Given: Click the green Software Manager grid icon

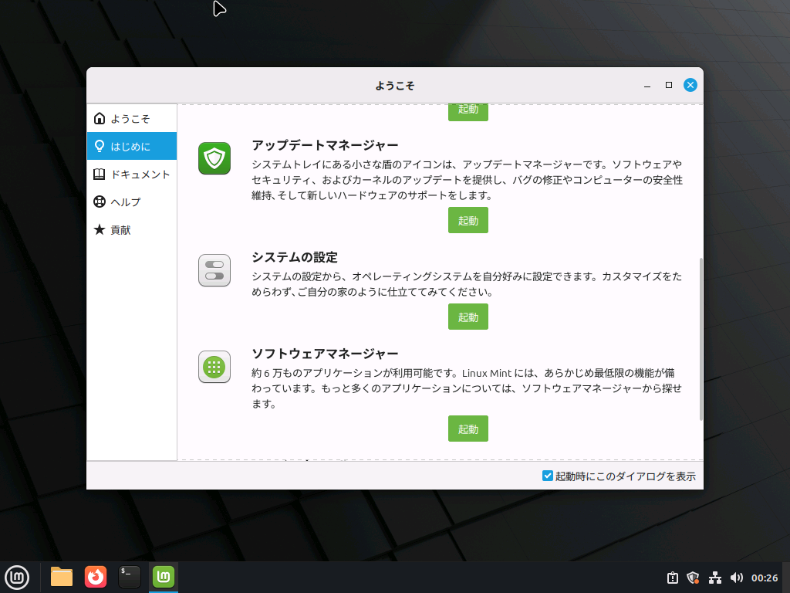Looking at the screenshot, I should tap(214, 367).
